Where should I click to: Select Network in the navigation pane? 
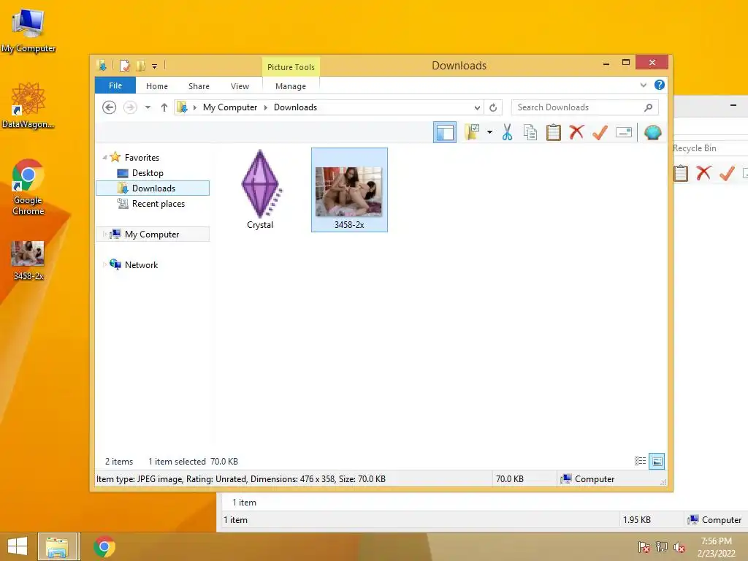click(x=141, y=264)
